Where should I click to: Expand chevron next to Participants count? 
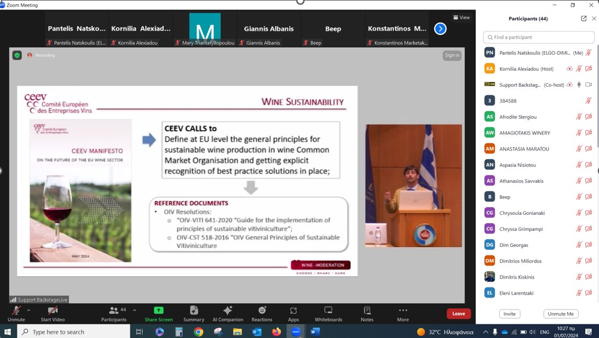(134, 310)
